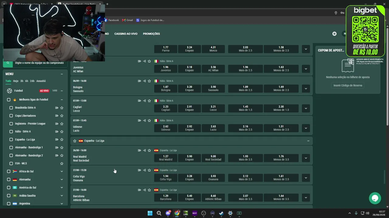Select the Itália - Série A checkbox
This screenshot has height=218, width=389.
[11, 131]
